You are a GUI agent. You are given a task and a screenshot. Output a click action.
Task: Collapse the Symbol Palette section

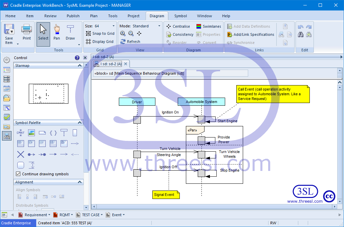[x=80, y=123]
